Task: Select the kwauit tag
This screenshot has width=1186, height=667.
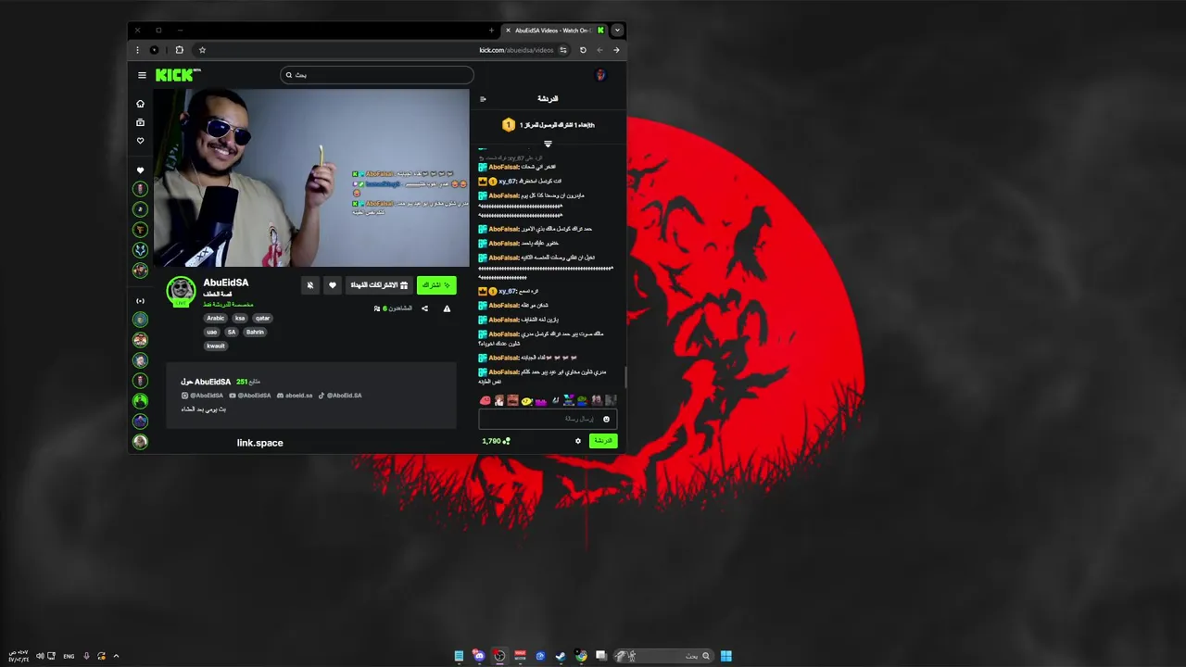Action: (x=216, y=346)
